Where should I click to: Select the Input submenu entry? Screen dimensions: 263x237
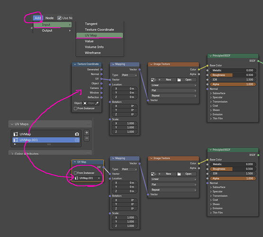(53, 25)
